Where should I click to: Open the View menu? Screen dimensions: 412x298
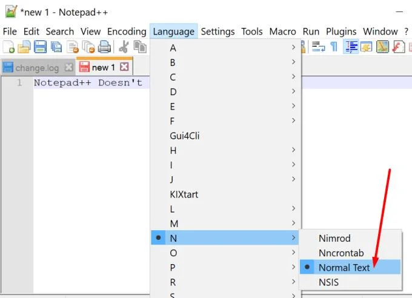click(91, 31)
